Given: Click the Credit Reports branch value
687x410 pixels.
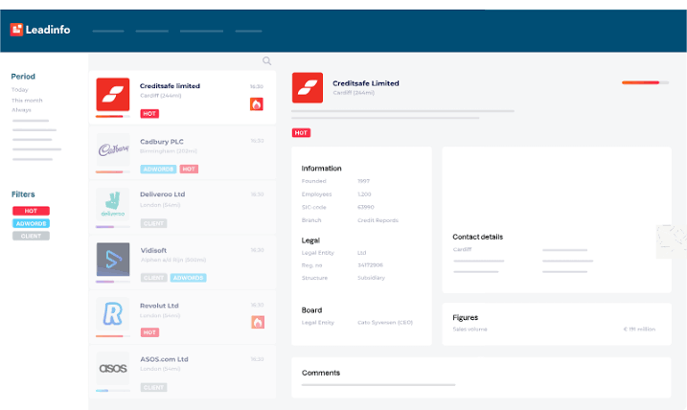Looking at the screenshot, I should pyautogui.click(x=378, y=220).
